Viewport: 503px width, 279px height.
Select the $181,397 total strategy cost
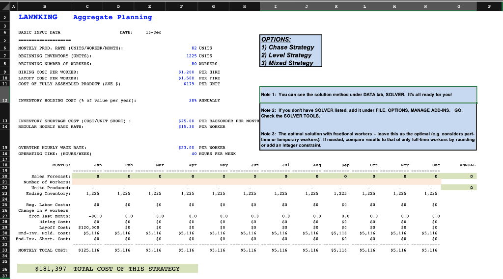click(51, 269)
